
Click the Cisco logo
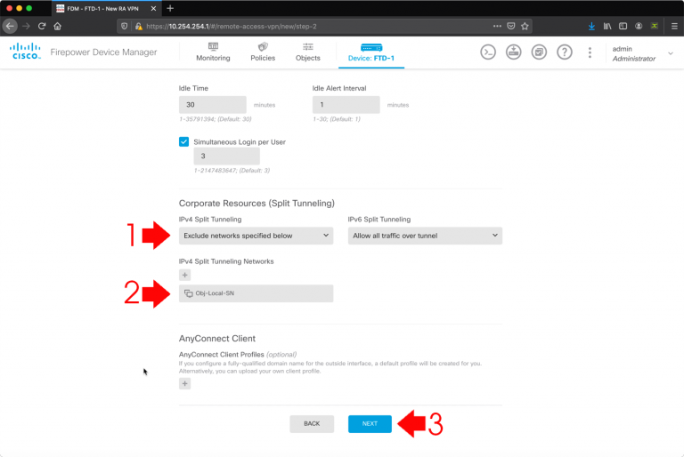coord(25,52)
